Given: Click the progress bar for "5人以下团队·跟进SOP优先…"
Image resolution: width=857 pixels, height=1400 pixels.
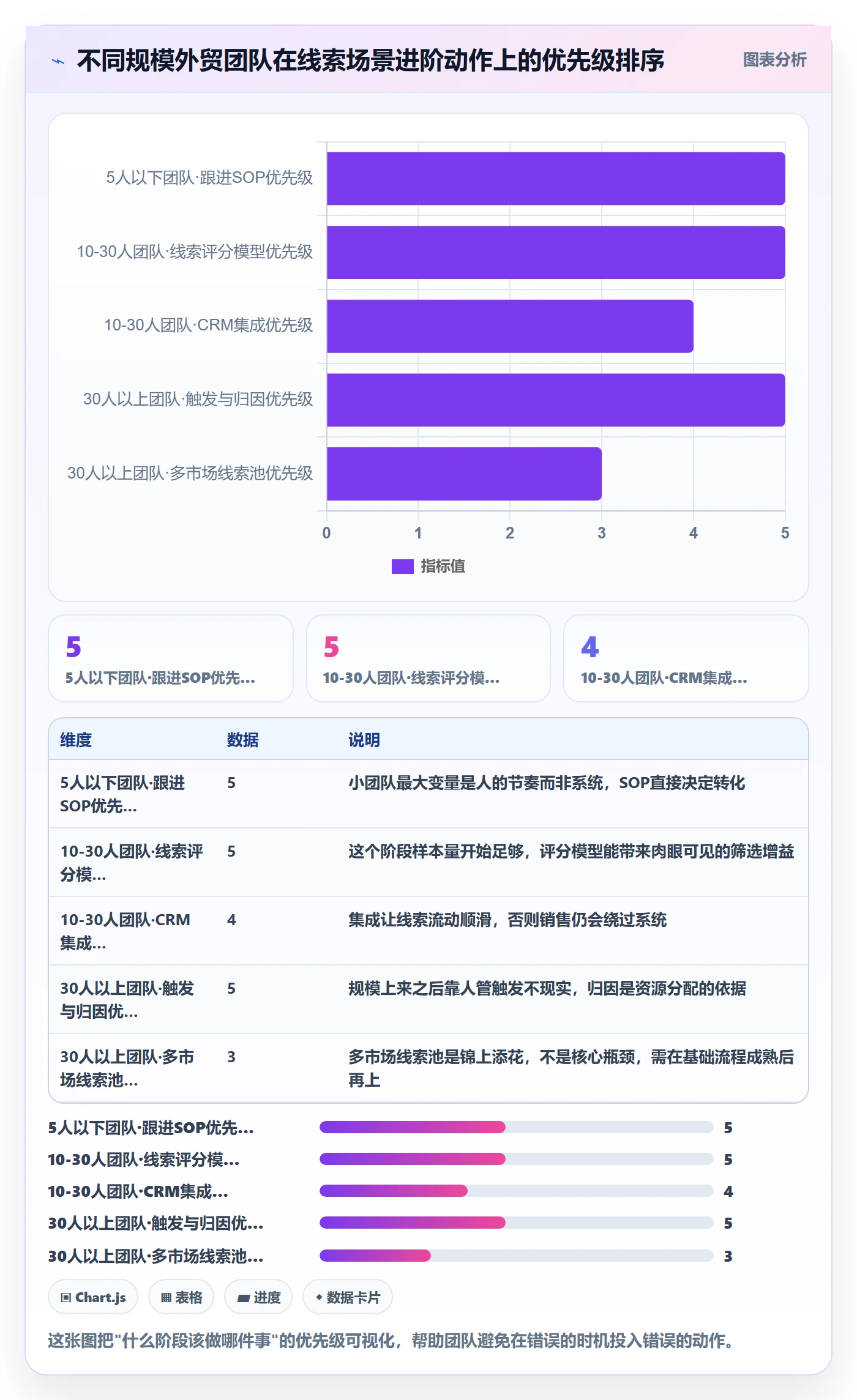Looking at the screenshot, I should 517,1127.
